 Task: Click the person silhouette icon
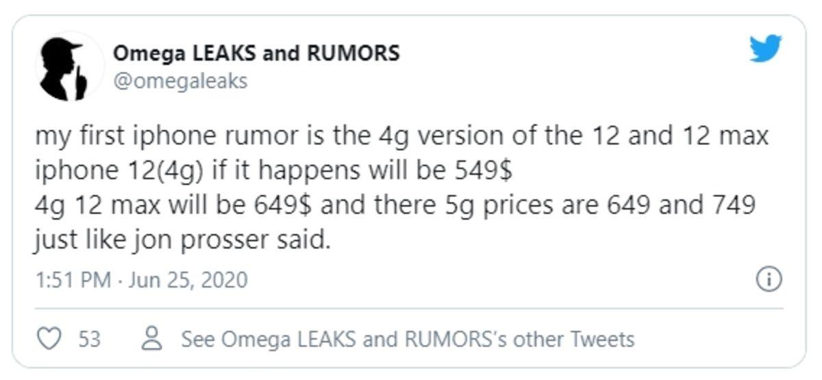click(x=152, y=338)
